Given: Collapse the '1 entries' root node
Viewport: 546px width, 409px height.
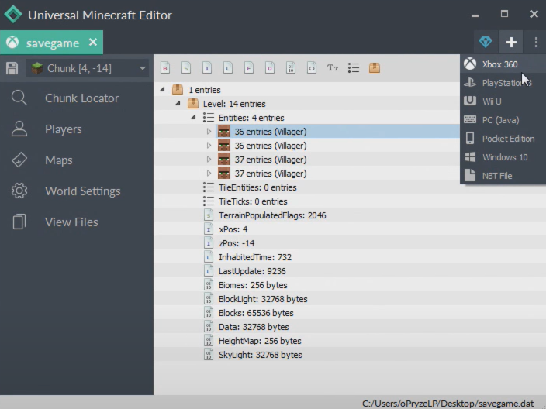Looking at the screenshot, I should coord(162,89).
